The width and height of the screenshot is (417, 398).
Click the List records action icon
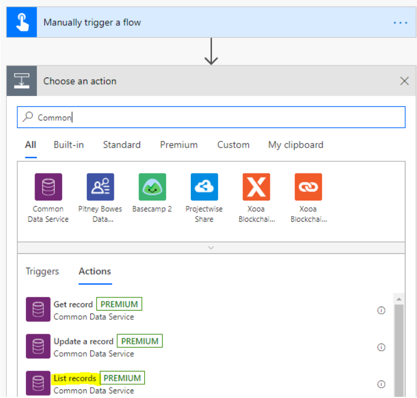click(x=38, y=383)
